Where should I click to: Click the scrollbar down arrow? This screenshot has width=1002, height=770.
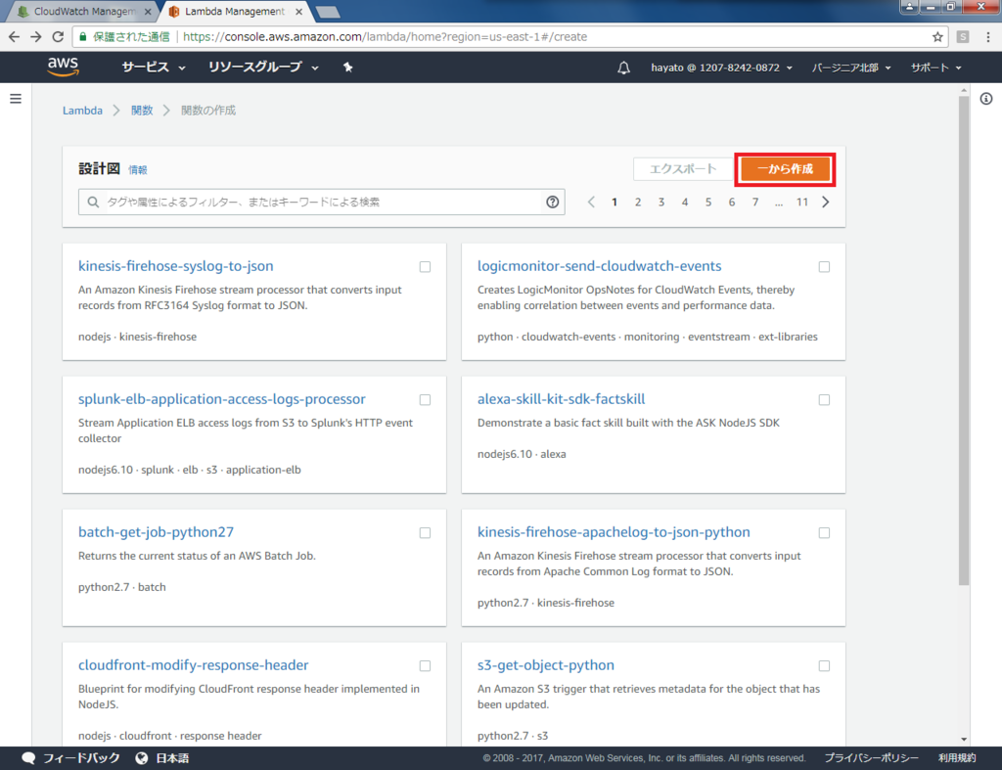pyautogui.click(x=964, y=739)
